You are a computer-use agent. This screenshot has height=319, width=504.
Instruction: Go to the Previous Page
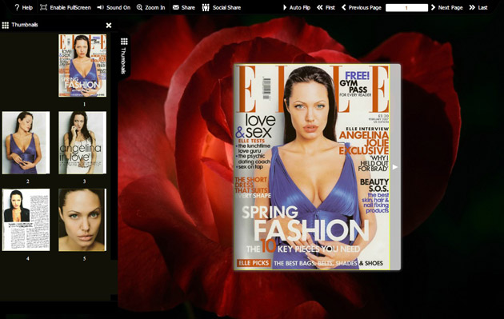(362, 7)
